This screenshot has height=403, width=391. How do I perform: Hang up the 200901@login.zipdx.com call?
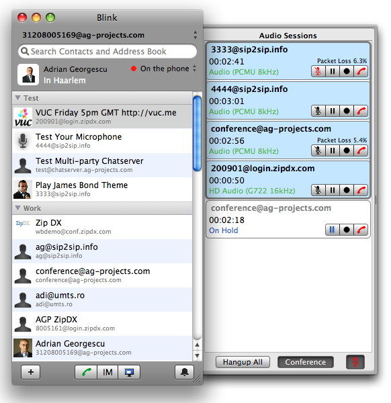click(x=361, y=190)
